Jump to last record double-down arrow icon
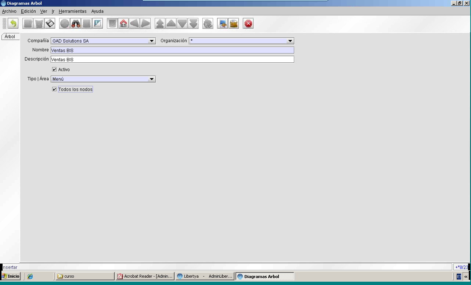Image resolution: width=471 pixels, height=285 pixels. 193,24
